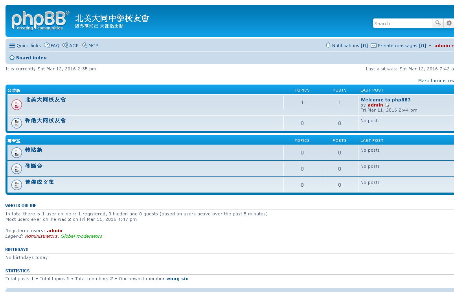Image resolution: width=454 pixels, height=292 pixels.
Task: Click the forum icon beside 轉貼篇
Action: tap(17, 152)
